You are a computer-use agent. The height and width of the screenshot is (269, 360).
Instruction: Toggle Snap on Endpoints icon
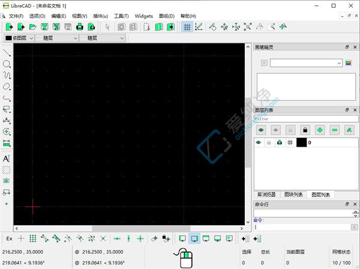(44, 238)
